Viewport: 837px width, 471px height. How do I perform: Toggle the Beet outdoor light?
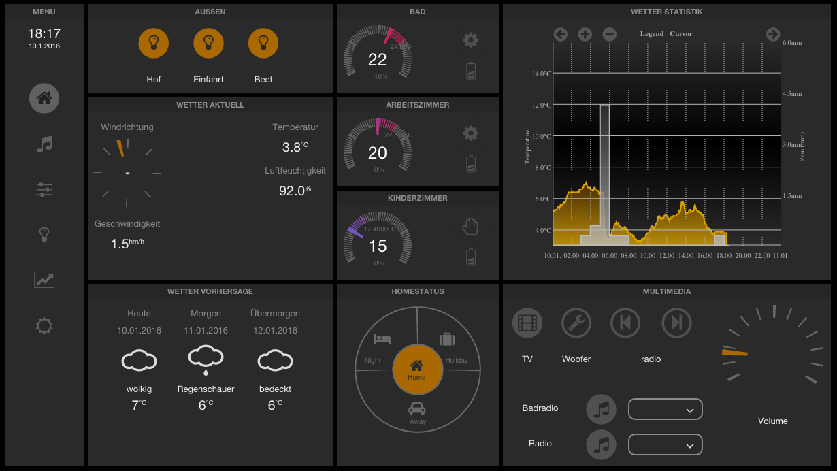coord(263,43)
